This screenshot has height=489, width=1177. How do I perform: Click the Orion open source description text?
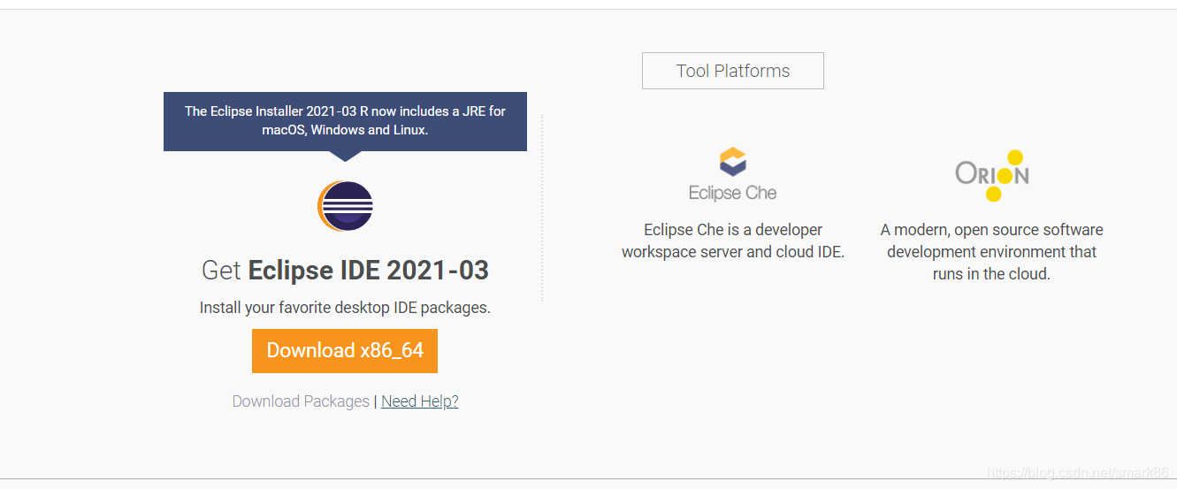[991, 252]
